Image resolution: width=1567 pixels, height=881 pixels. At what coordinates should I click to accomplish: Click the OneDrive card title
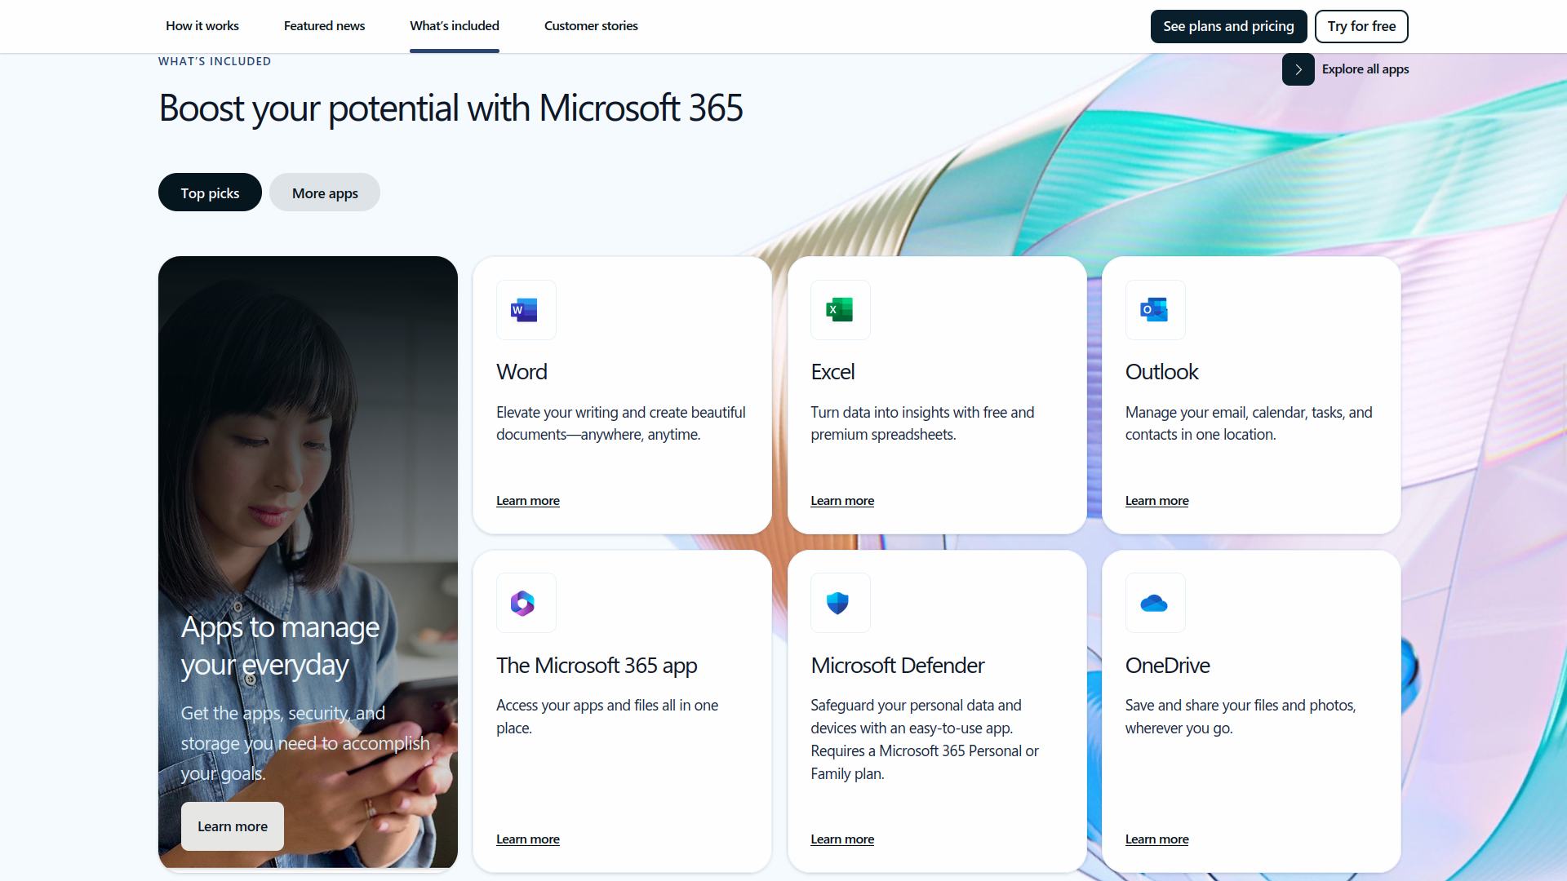point(1167,666)
